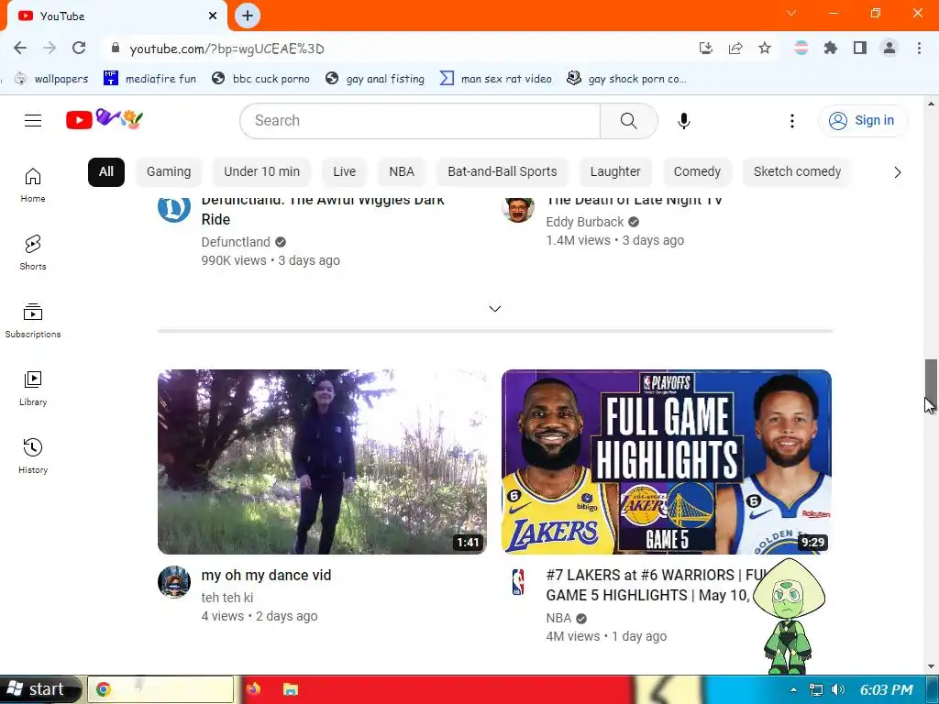Open the Chrome profile avatar
This screenshot has height=704, width=939.
tap(889, 48)
